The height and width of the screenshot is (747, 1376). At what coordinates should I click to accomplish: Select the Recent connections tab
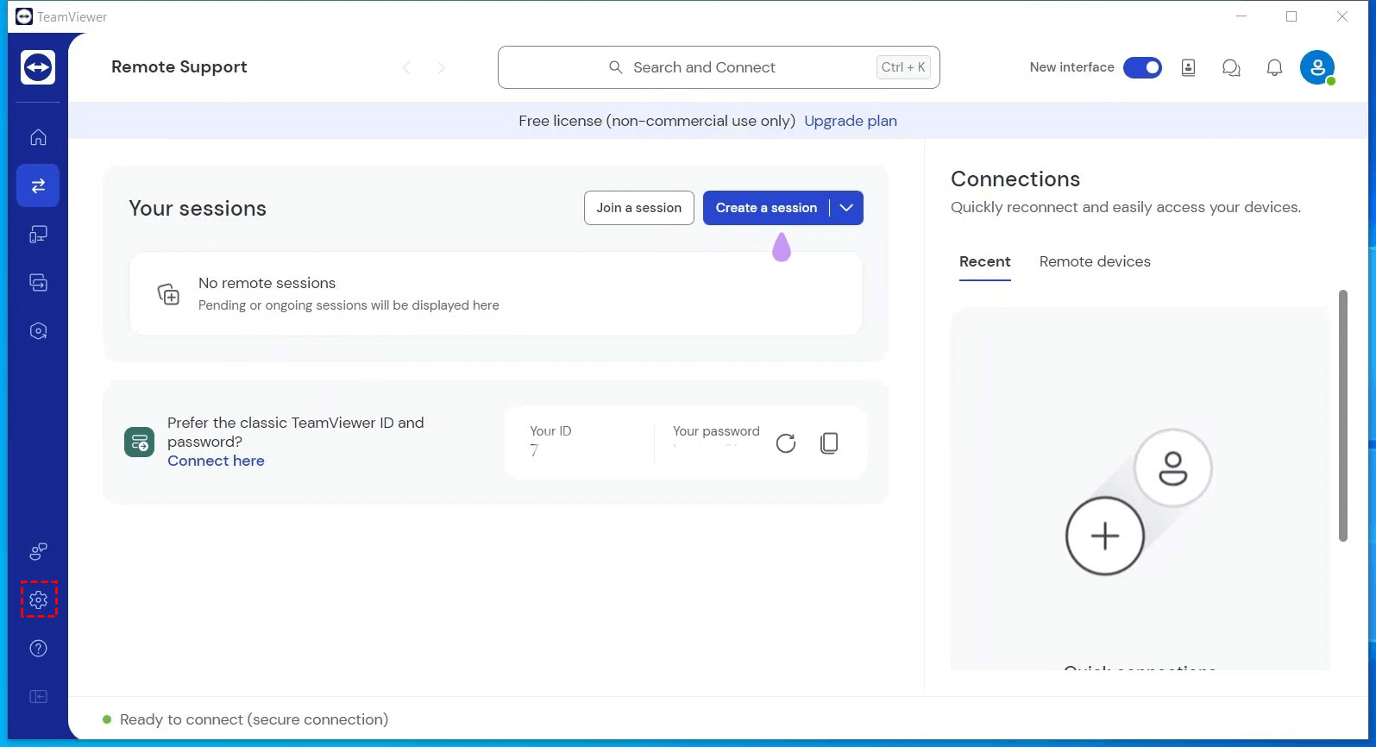tap(984, 261)
